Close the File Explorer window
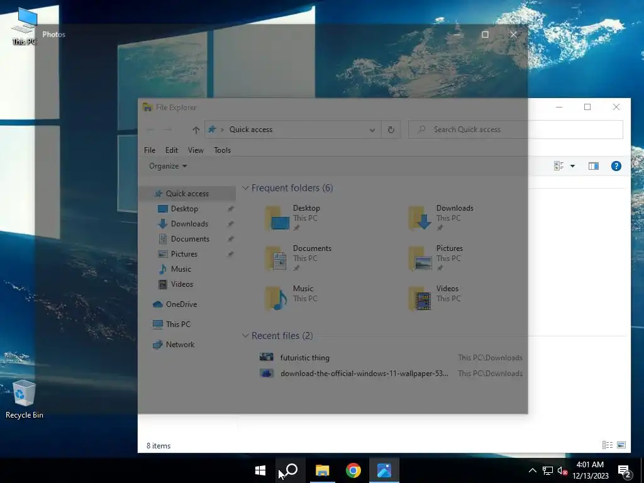The height and width of the screenshot is (483, 644). click(616, 107)
